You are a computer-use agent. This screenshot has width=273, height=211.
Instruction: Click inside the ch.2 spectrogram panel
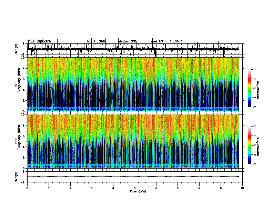(x=133, y=141)
